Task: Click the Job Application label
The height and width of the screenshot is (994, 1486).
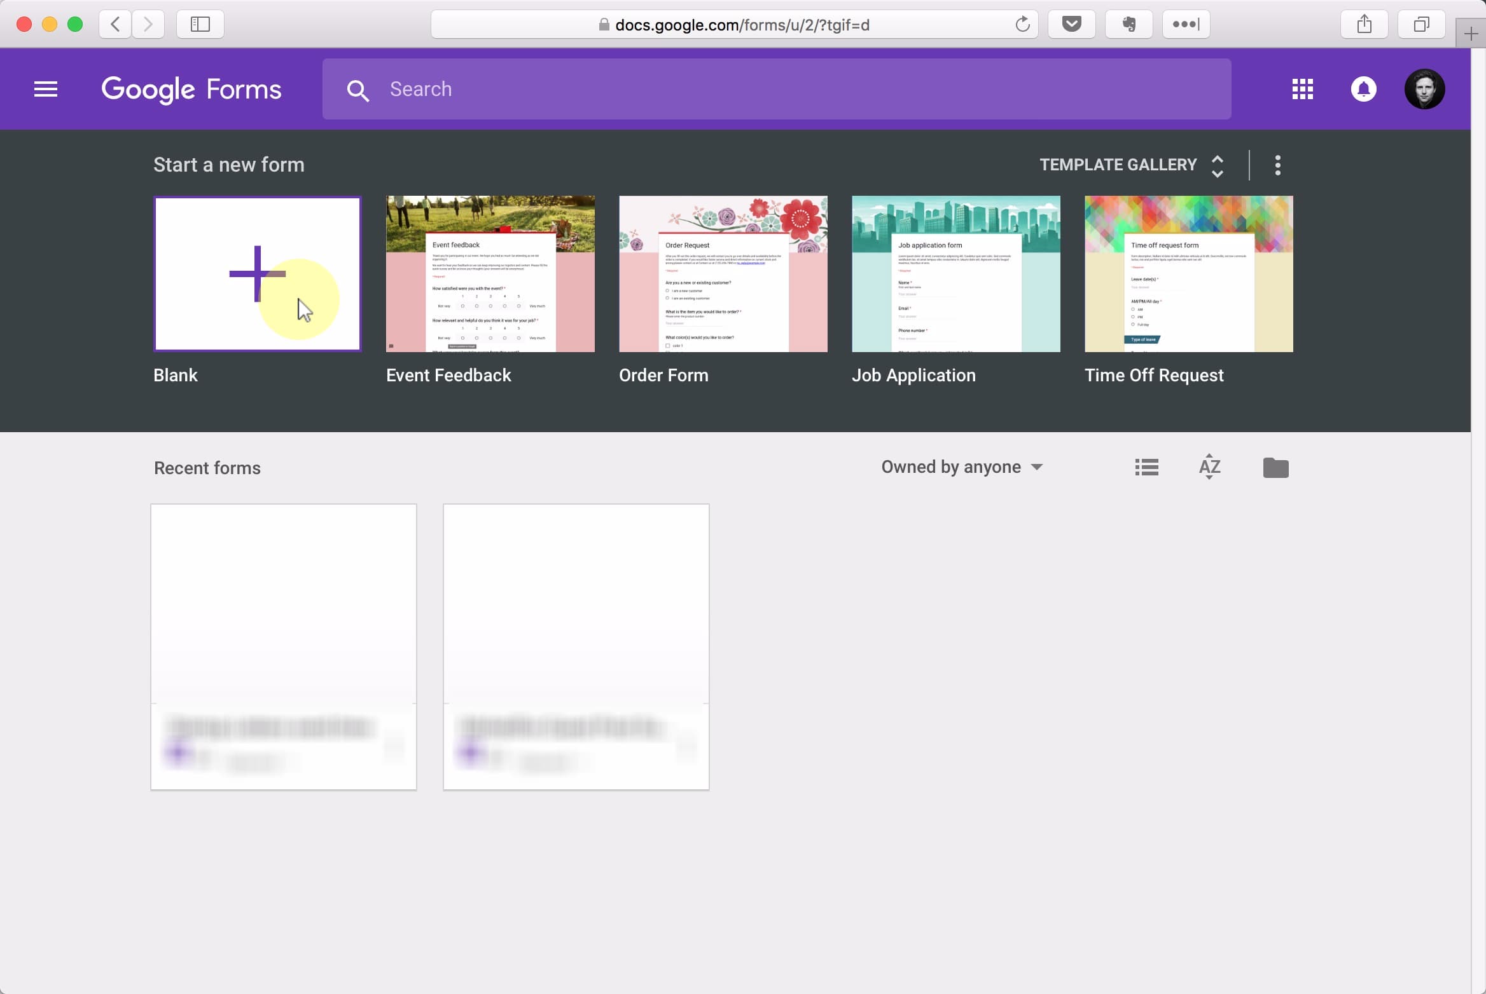Action: coord(913,375)
